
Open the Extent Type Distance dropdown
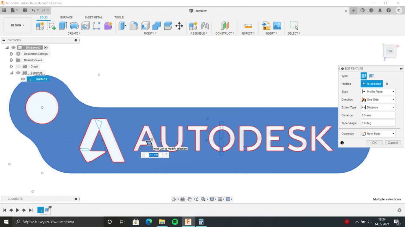[x=378, y=107]
